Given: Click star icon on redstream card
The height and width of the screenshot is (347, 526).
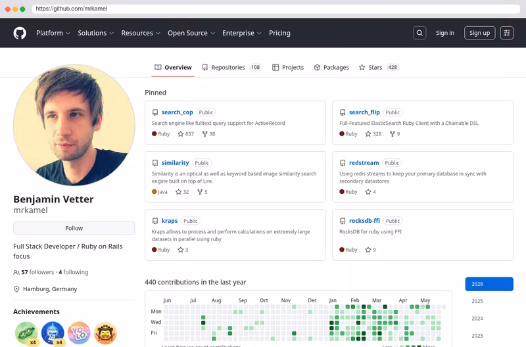Looking at the screenshot, I should 368,192.
